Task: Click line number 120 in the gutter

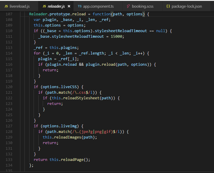Action: click(x=9, y=87)
